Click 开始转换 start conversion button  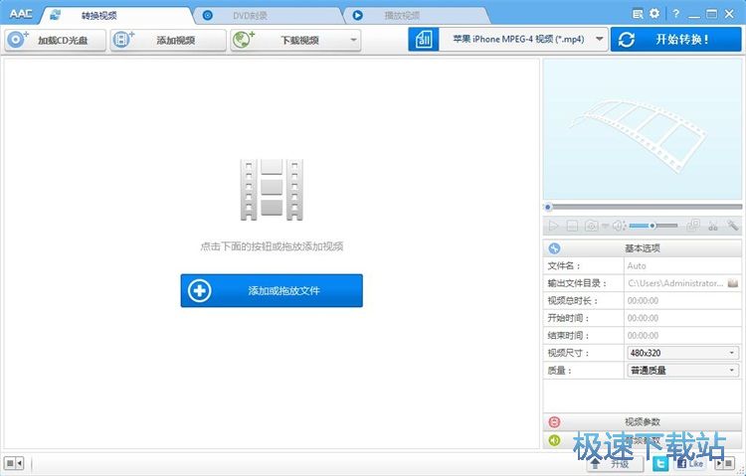pyautogui.click(x=675, y=40)
